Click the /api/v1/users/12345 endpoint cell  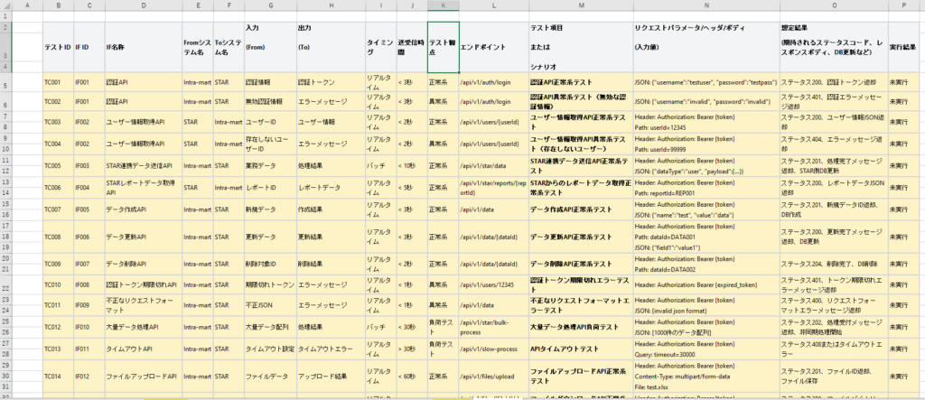pos(494,284)
